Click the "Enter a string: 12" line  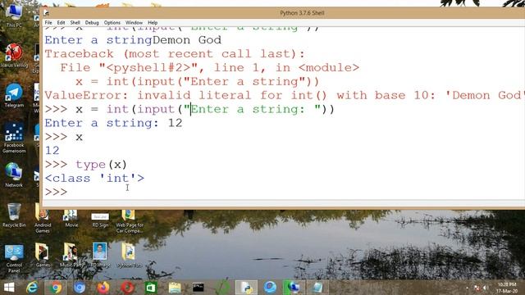[x=113, y=123]
